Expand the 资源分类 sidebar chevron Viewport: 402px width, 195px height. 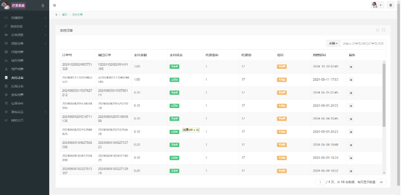click(45, 43)
